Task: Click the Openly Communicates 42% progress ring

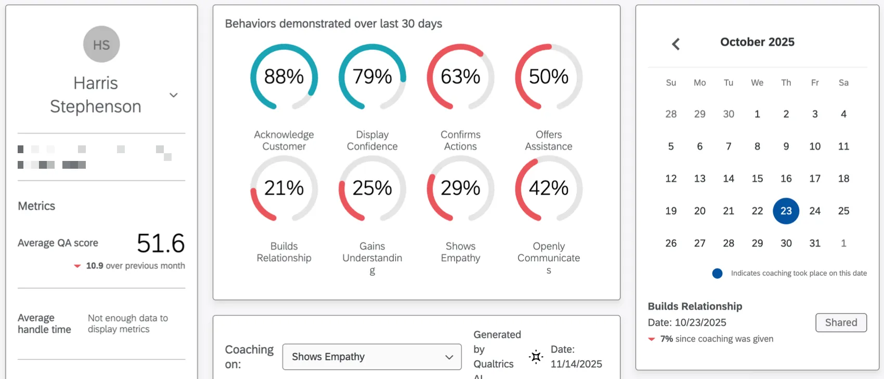Action: pos(548,188)
